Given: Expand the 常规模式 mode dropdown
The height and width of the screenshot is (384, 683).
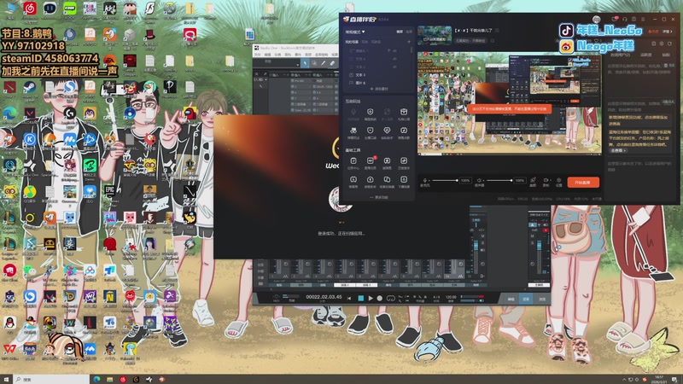Looking at the screenshot, I should pyautogui.click(x=355, y=32).
